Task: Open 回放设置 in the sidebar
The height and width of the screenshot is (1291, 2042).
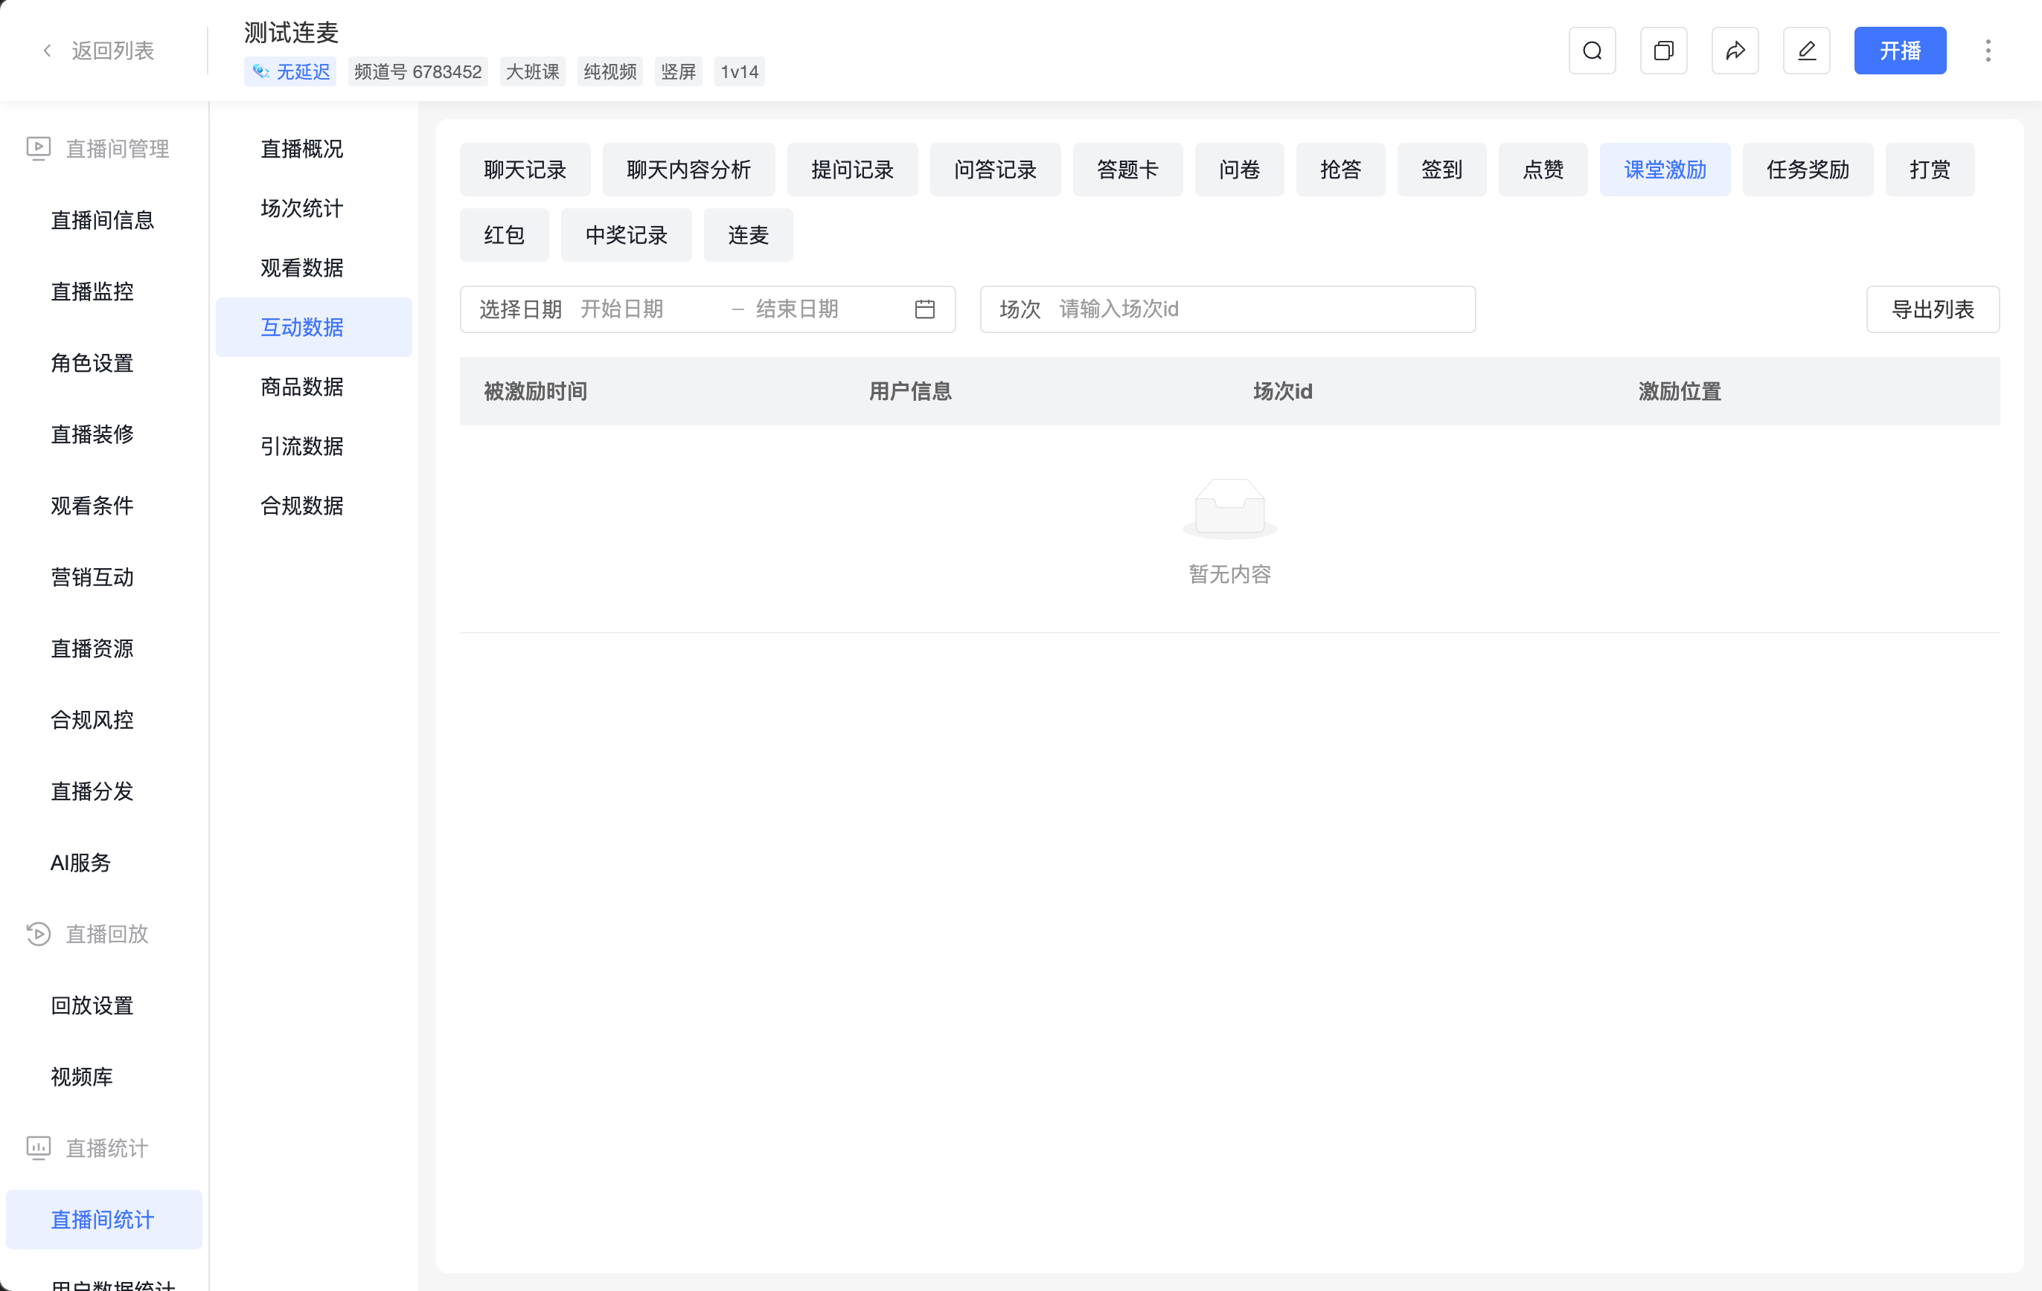Action: coord(103,1005)
